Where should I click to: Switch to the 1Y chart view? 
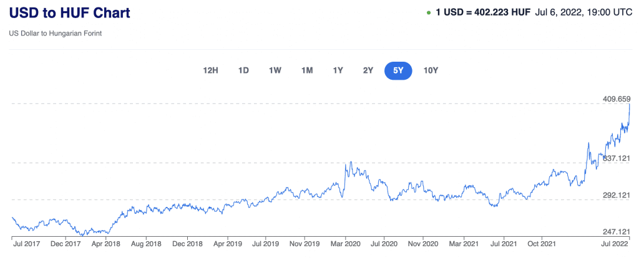[338, 70]
